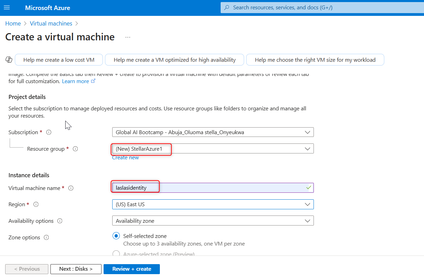Viewport: 424px width, 280px height.
Task: Show info tooltip for Availability options
Action: pos(60,221)
